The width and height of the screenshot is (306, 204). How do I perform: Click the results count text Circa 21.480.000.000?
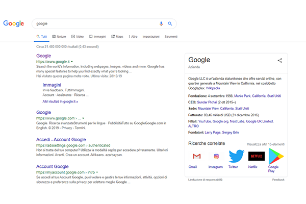click(x=67, y=46)
